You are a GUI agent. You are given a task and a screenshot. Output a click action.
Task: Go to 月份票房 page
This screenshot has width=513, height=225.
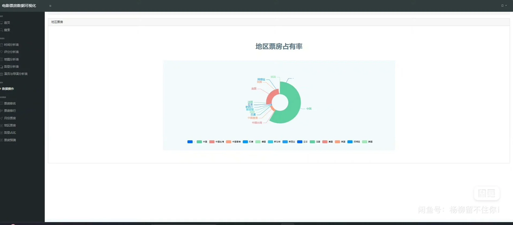pos(10,118)
